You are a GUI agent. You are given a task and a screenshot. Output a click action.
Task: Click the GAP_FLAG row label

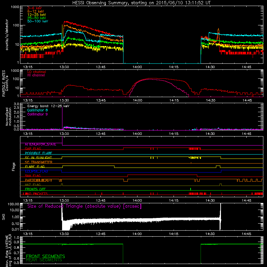click(x=33, y=149)
